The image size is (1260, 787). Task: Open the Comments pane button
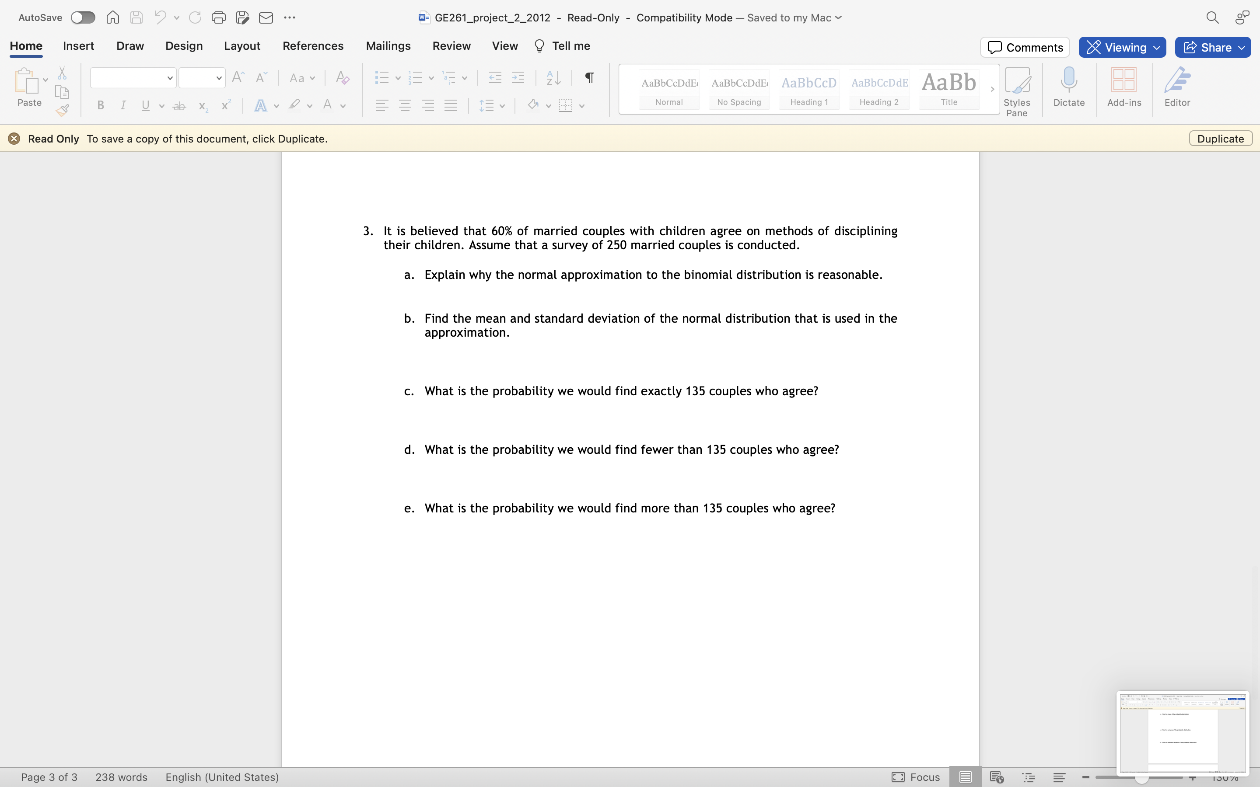click(x=1025, y=47)
